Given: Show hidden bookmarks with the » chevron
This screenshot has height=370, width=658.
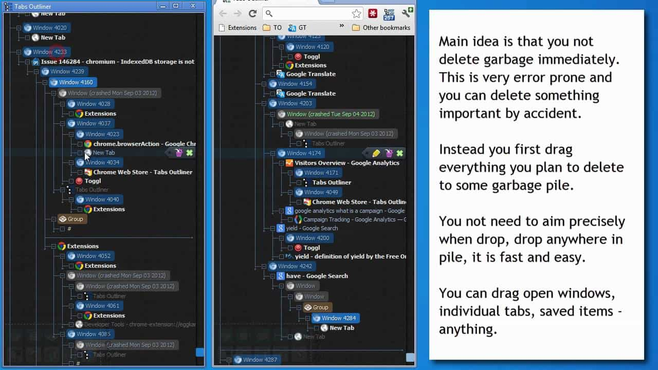Looking at the screenshot, I should [x=342, y=26].
